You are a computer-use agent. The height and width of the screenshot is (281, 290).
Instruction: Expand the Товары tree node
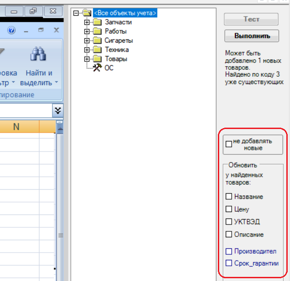(86, 59)
